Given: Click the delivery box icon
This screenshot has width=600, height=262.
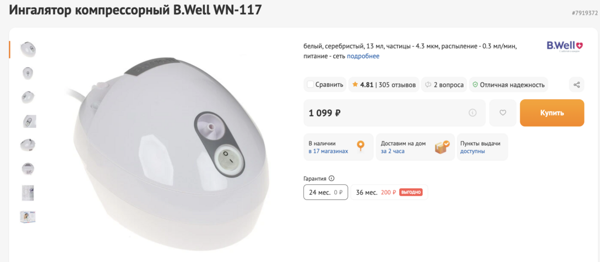Looking at the screenshot, I should pos(443,147).
